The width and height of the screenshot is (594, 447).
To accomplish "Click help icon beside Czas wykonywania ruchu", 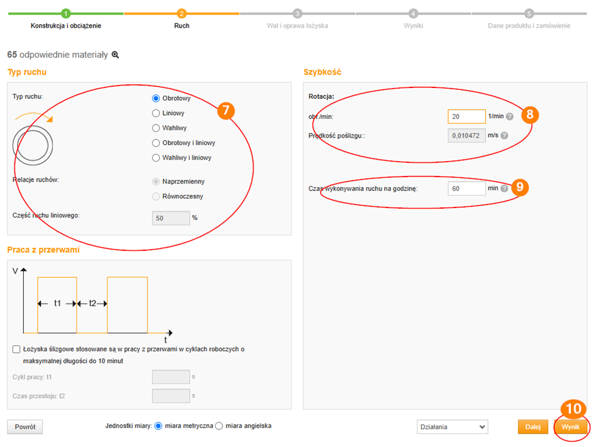I will pyautogui.click(x=504, y=188).
